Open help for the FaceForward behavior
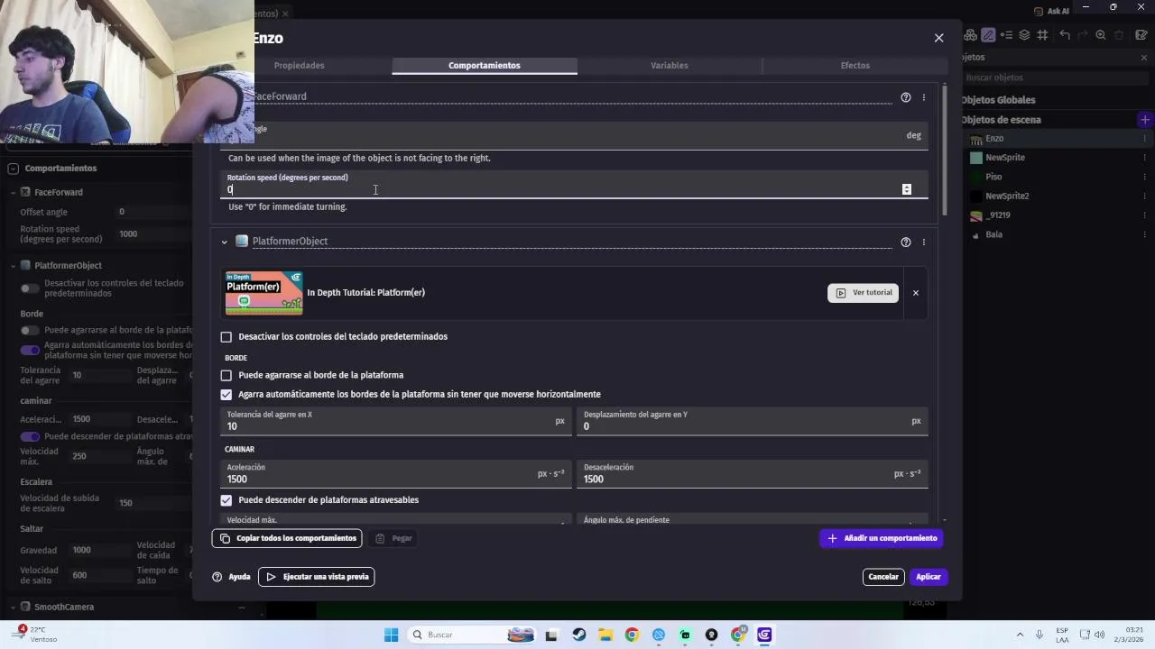Image resolution: width=1155 pixels, height=649 pixels. point(906,97)
